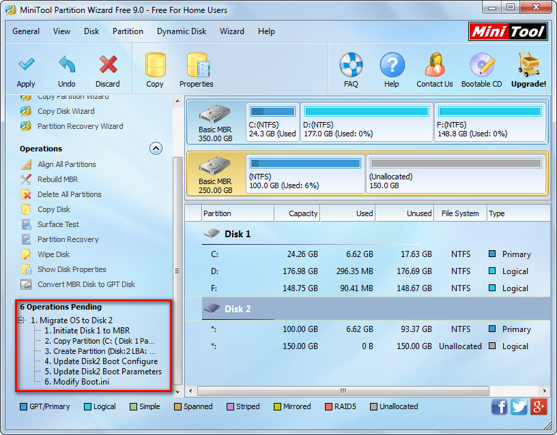This screenshot has width=557, height=435.
Task: Click the sidebar scrollbar down arrow
Action: coord(177,392)
